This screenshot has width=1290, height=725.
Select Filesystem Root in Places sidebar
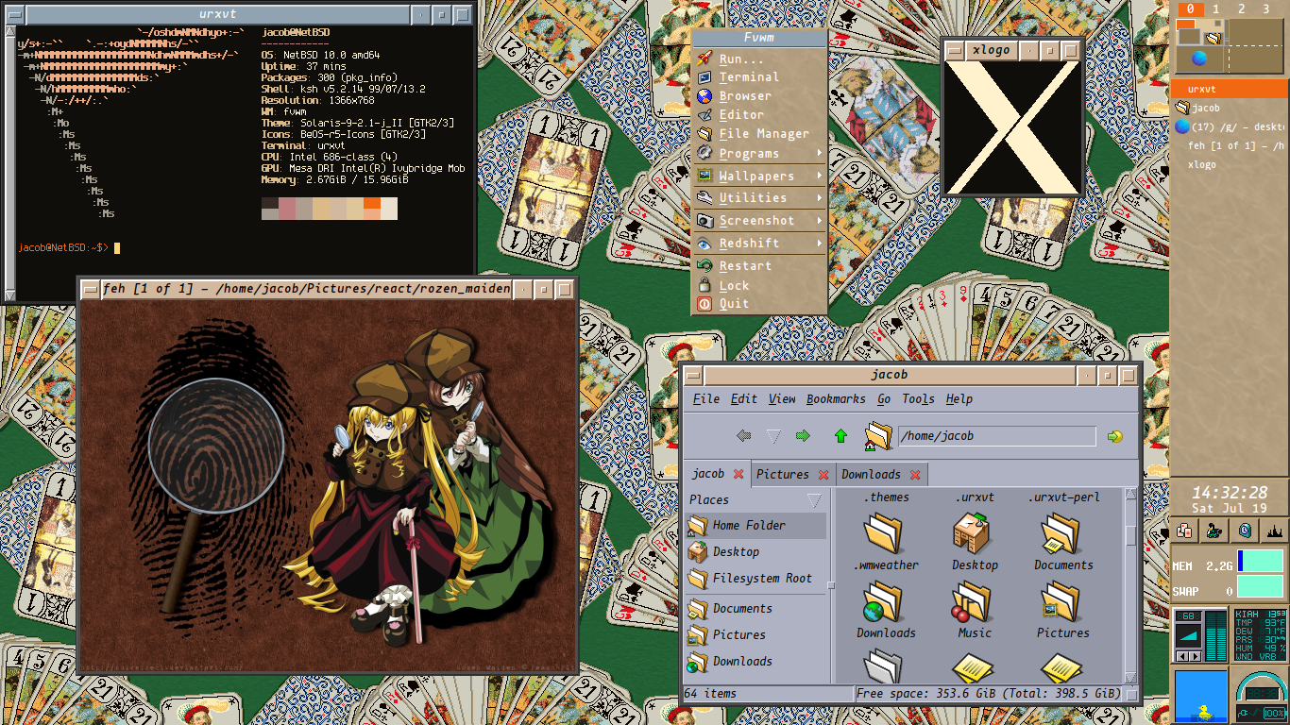tap(755, 579)
